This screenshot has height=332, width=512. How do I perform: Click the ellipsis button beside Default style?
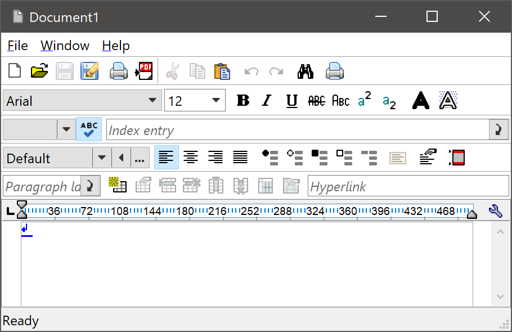[140, 158]
